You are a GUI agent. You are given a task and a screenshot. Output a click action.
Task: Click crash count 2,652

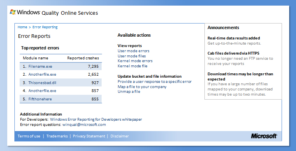(x=93, y=75)
